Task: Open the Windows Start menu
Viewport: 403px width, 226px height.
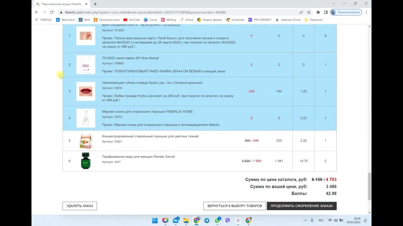Action: (155, 220)
